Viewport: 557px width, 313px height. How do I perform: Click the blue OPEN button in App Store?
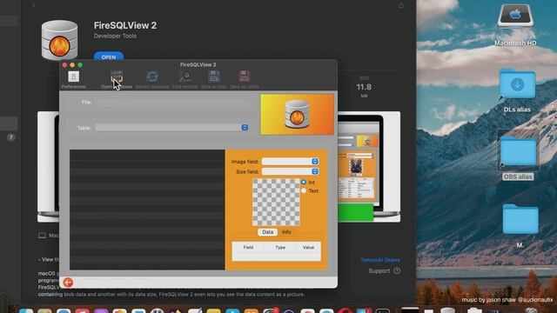(x=108, y=57)
